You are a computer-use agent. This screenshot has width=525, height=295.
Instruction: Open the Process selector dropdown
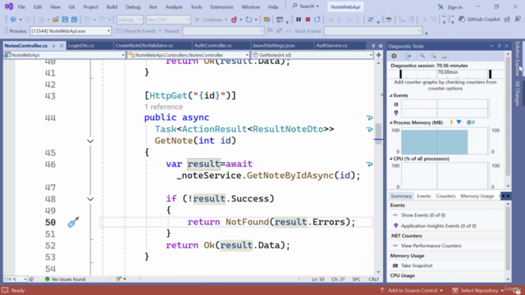[x=71, y=31]
